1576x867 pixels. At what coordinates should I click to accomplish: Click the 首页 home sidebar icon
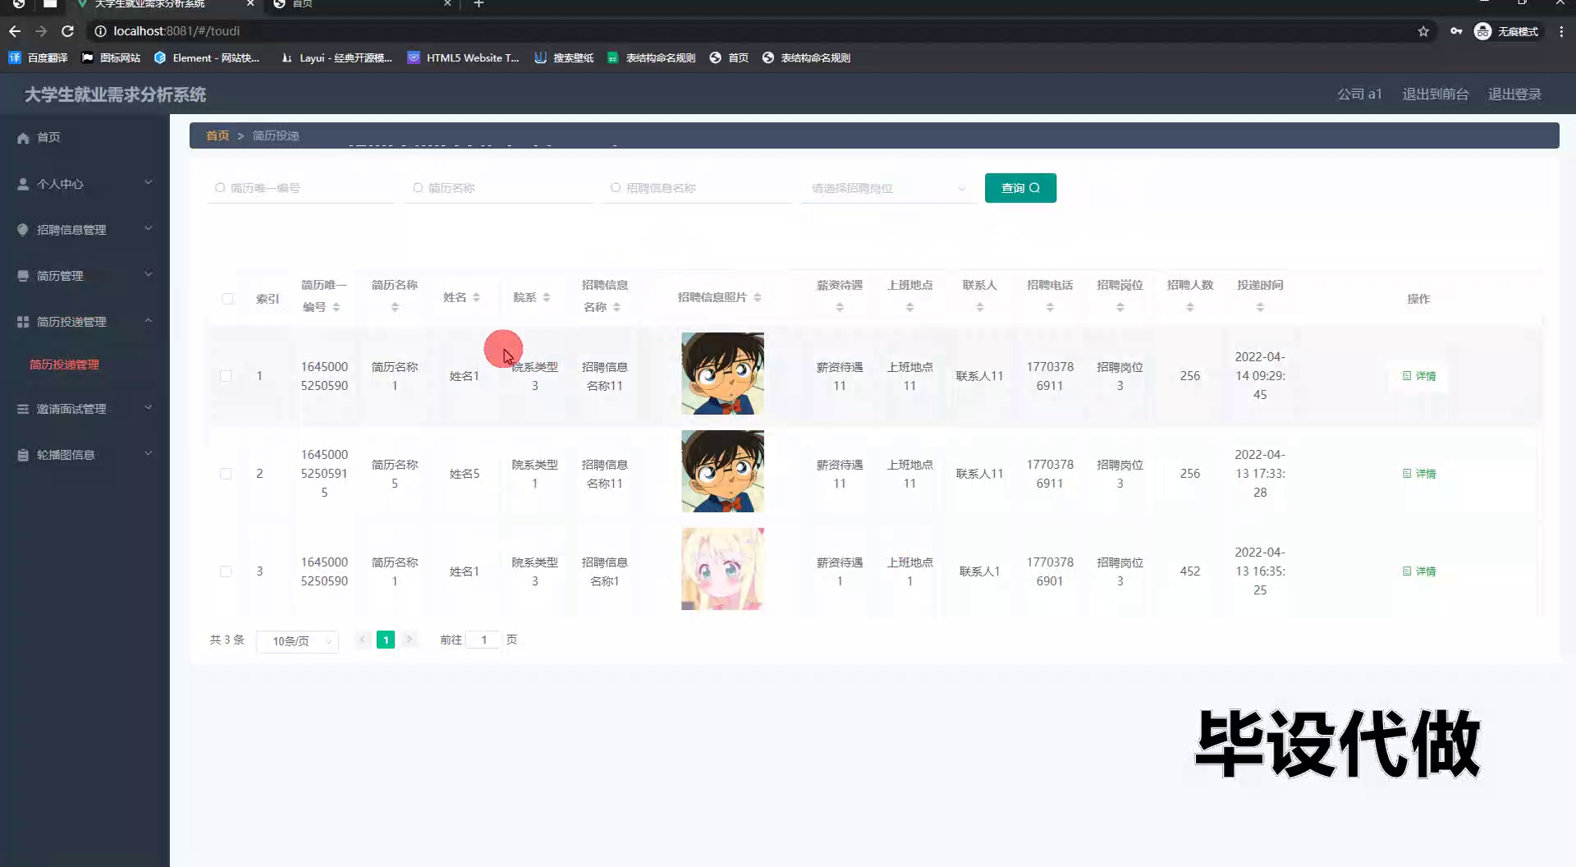[23, 138]
